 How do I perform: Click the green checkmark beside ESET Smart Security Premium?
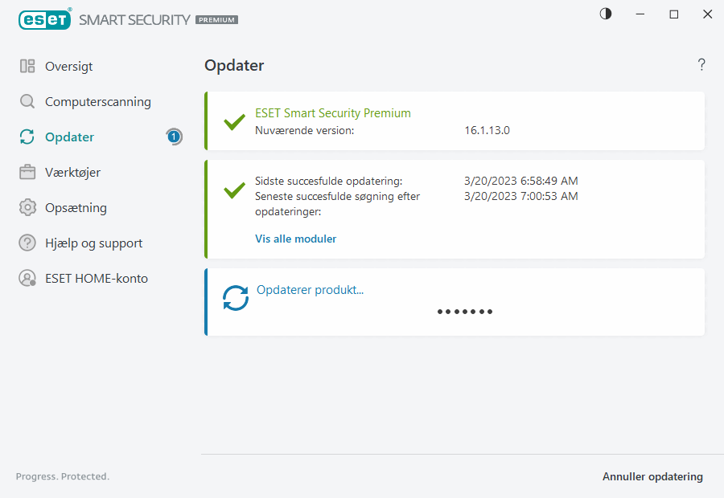pos(234,122)
